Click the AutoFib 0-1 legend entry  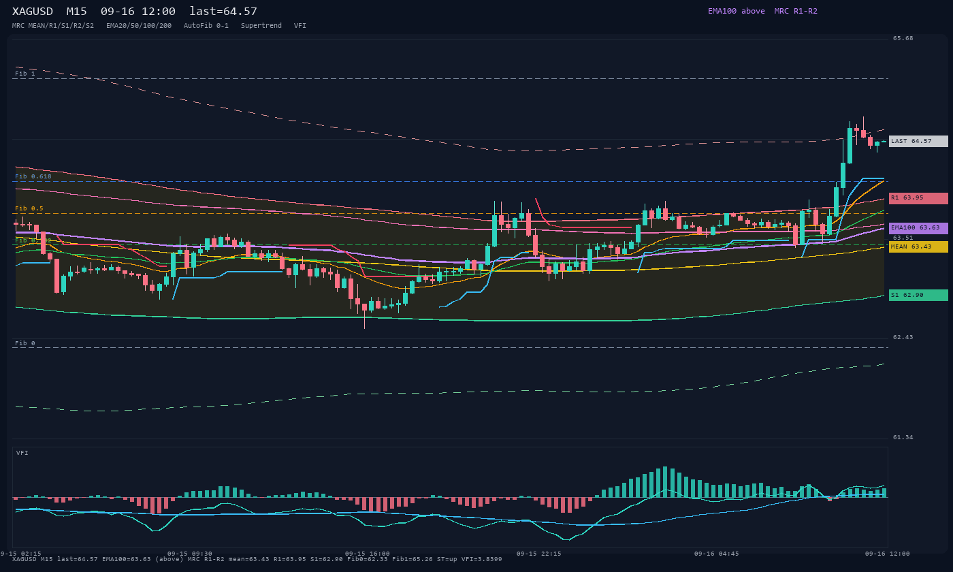pyautogui.click(x=206, y=25)
